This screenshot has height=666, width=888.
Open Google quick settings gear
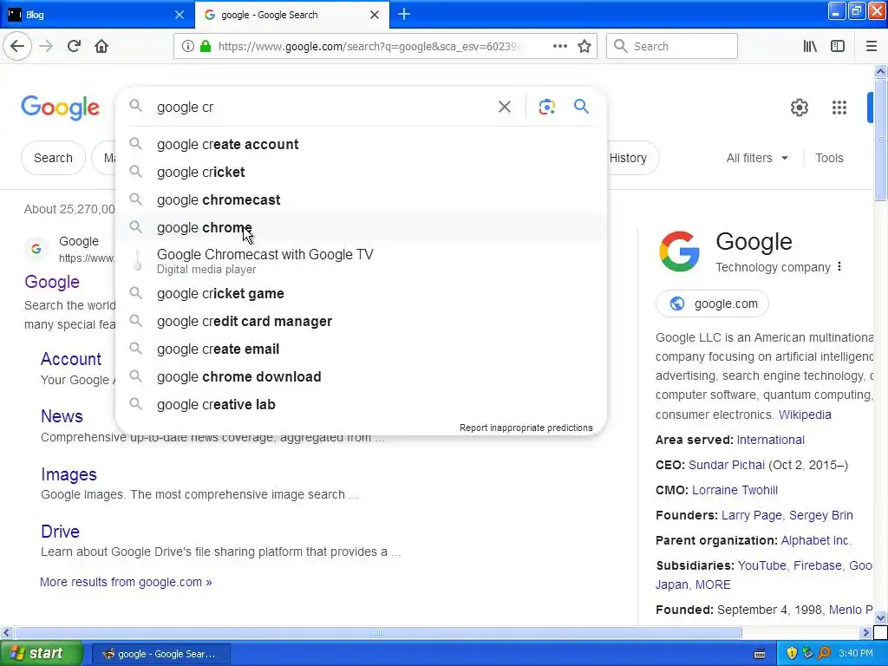(x=799, y=107)
